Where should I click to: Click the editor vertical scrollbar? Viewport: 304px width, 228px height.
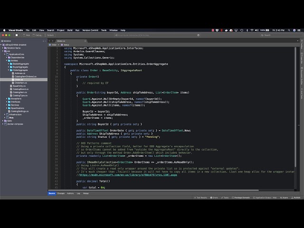295,107
